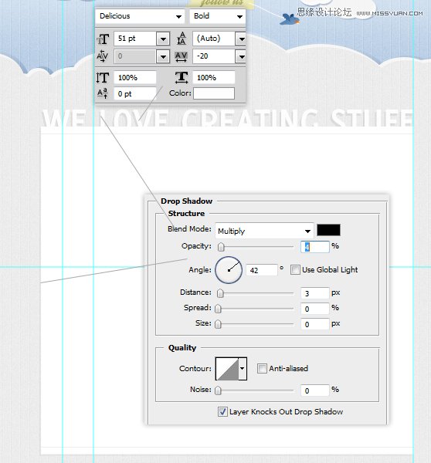
Task: Click the white text Color swatch
Action: pyautogui.click(x=214, y=93)
